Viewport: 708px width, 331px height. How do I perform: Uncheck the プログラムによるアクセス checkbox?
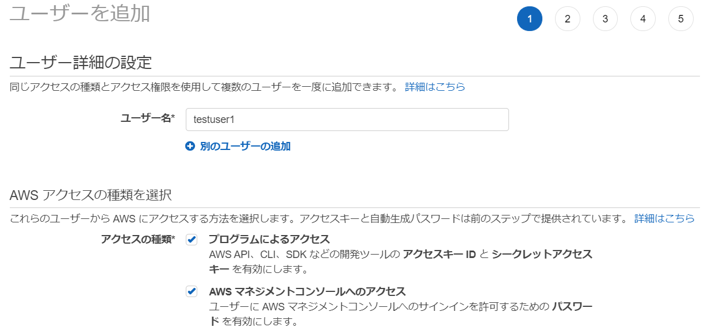(x=192, y=240)
